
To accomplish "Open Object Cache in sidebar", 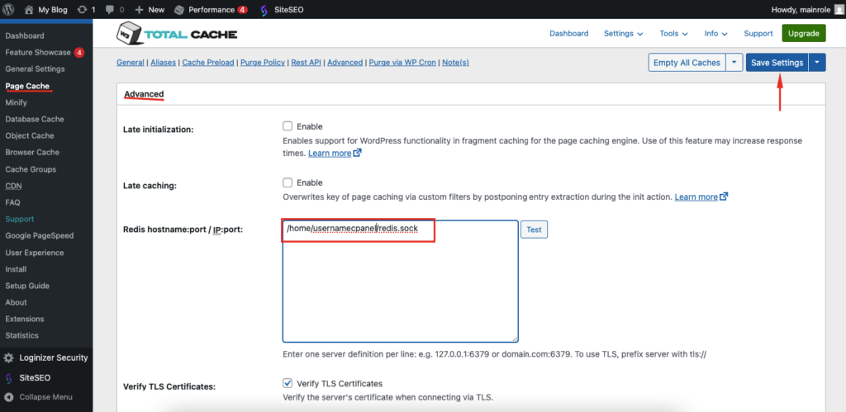I will [x=30, y=136].
